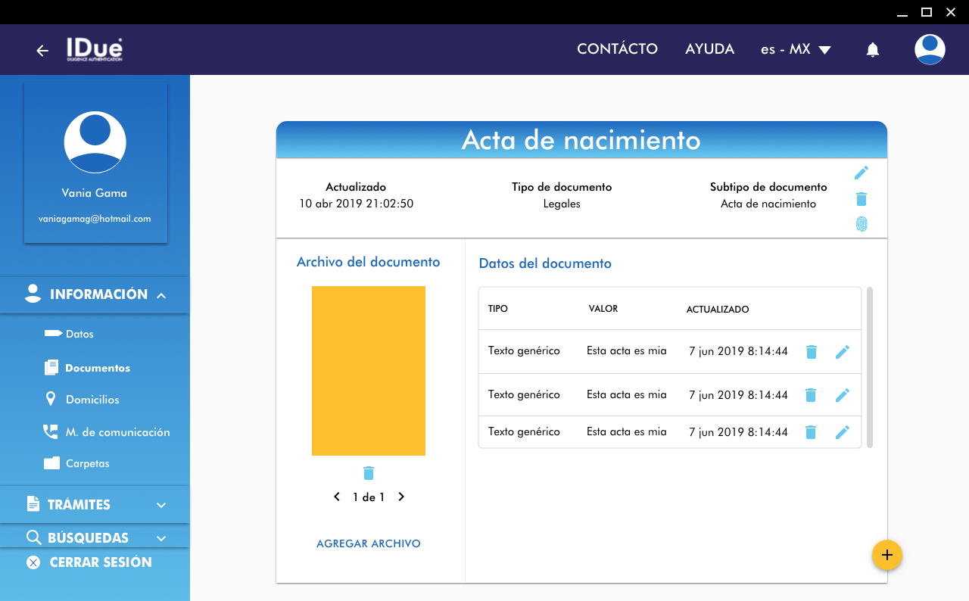Open the AYUDA menu item
The image size is (969, 601).
click(x=709, y=49)
